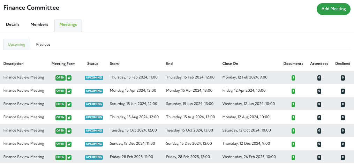Open documents badge for 15 Dec 2024 meeting

(293, 144)
